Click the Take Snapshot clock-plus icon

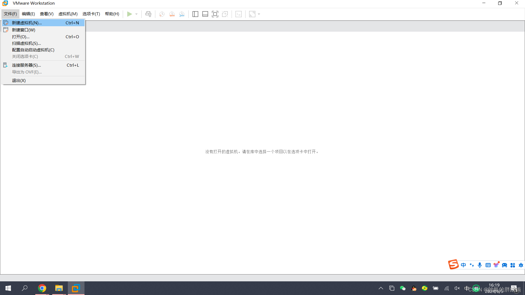pos(162,14)
